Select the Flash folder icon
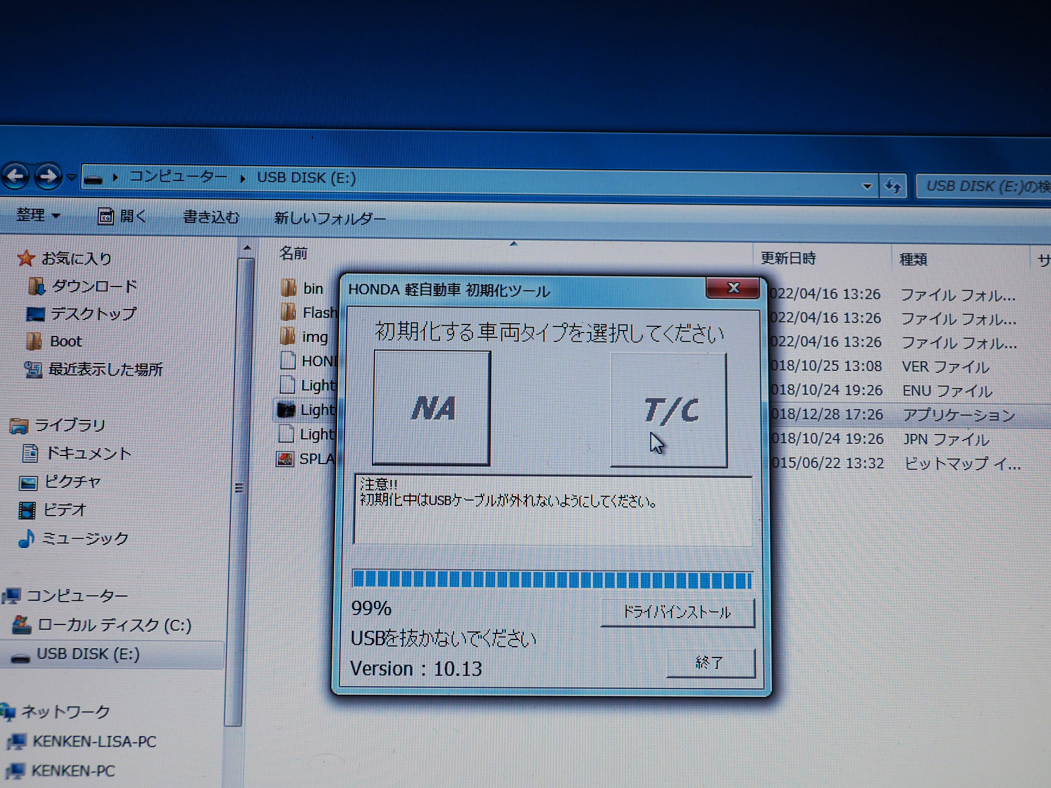Viewport: 1051px width, 788px height. click(289, 312)
